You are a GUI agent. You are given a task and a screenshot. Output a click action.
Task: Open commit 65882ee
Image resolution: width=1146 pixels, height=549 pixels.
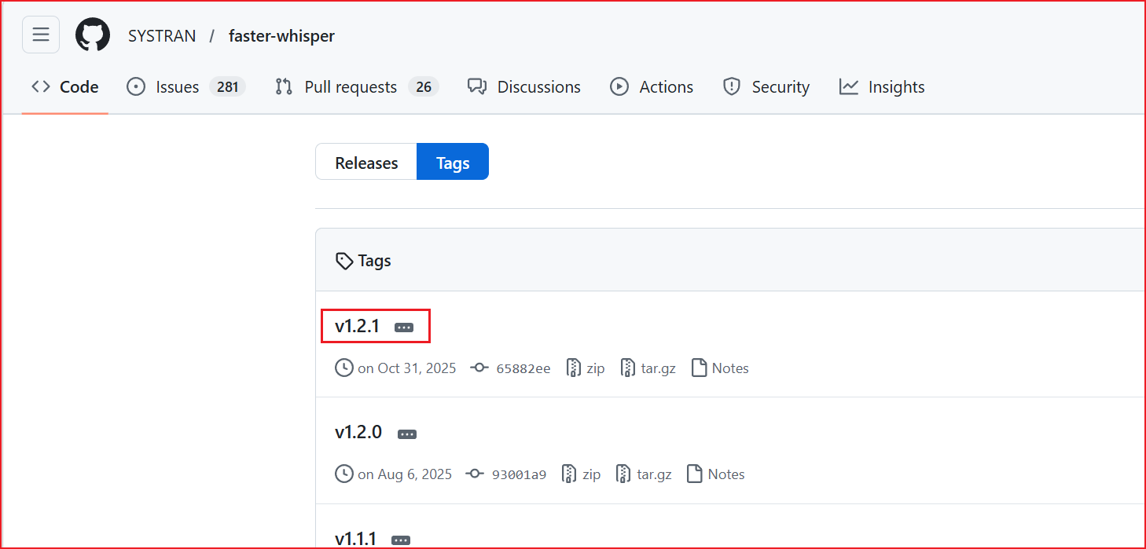tap(523, 368)
